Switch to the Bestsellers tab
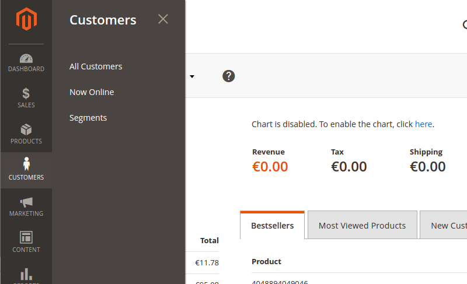Screen dimensions: 467x284 point(272,226)
